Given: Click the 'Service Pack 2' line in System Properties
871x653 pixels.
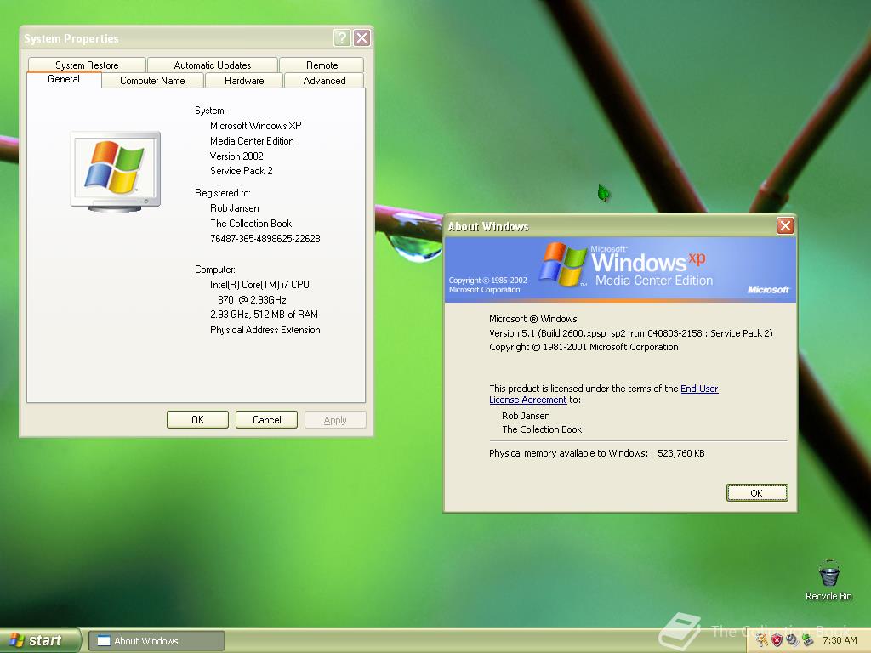Looking at the screenshot, I should tap(241, 171).
